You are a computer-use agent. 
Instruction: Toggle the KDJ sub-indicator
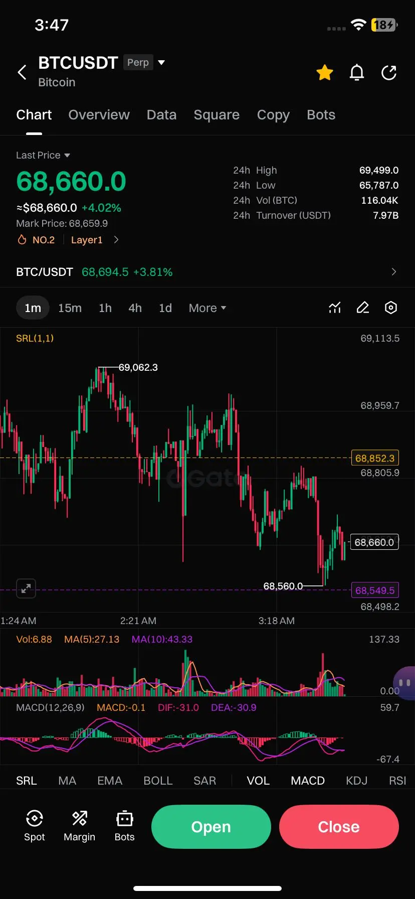[356, 781]
